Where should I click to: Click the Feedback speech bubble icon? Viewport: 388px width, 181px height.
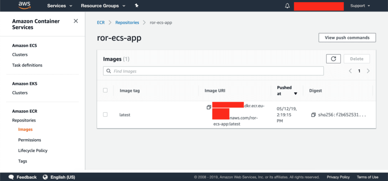point(11,177)
